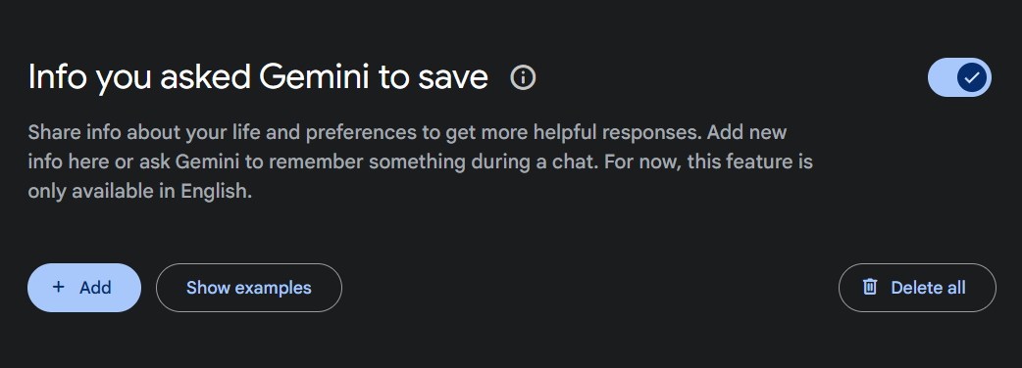The height and width of the screenshot is (368, 1022).
Task: Click the trash can icon
Action: pos(869,287)
